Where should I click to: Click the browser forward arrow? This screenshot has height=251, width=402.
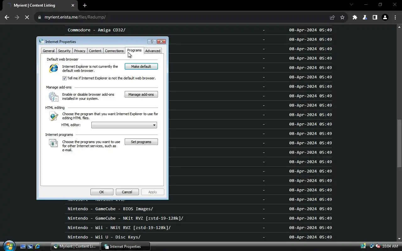click(17, 17)
